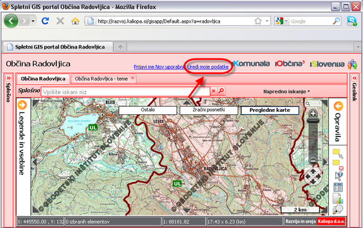Image resolution: width=363 pixels, height=228 pixels.
Task: Click the Google search input box
Action: [x=311, y=21]
